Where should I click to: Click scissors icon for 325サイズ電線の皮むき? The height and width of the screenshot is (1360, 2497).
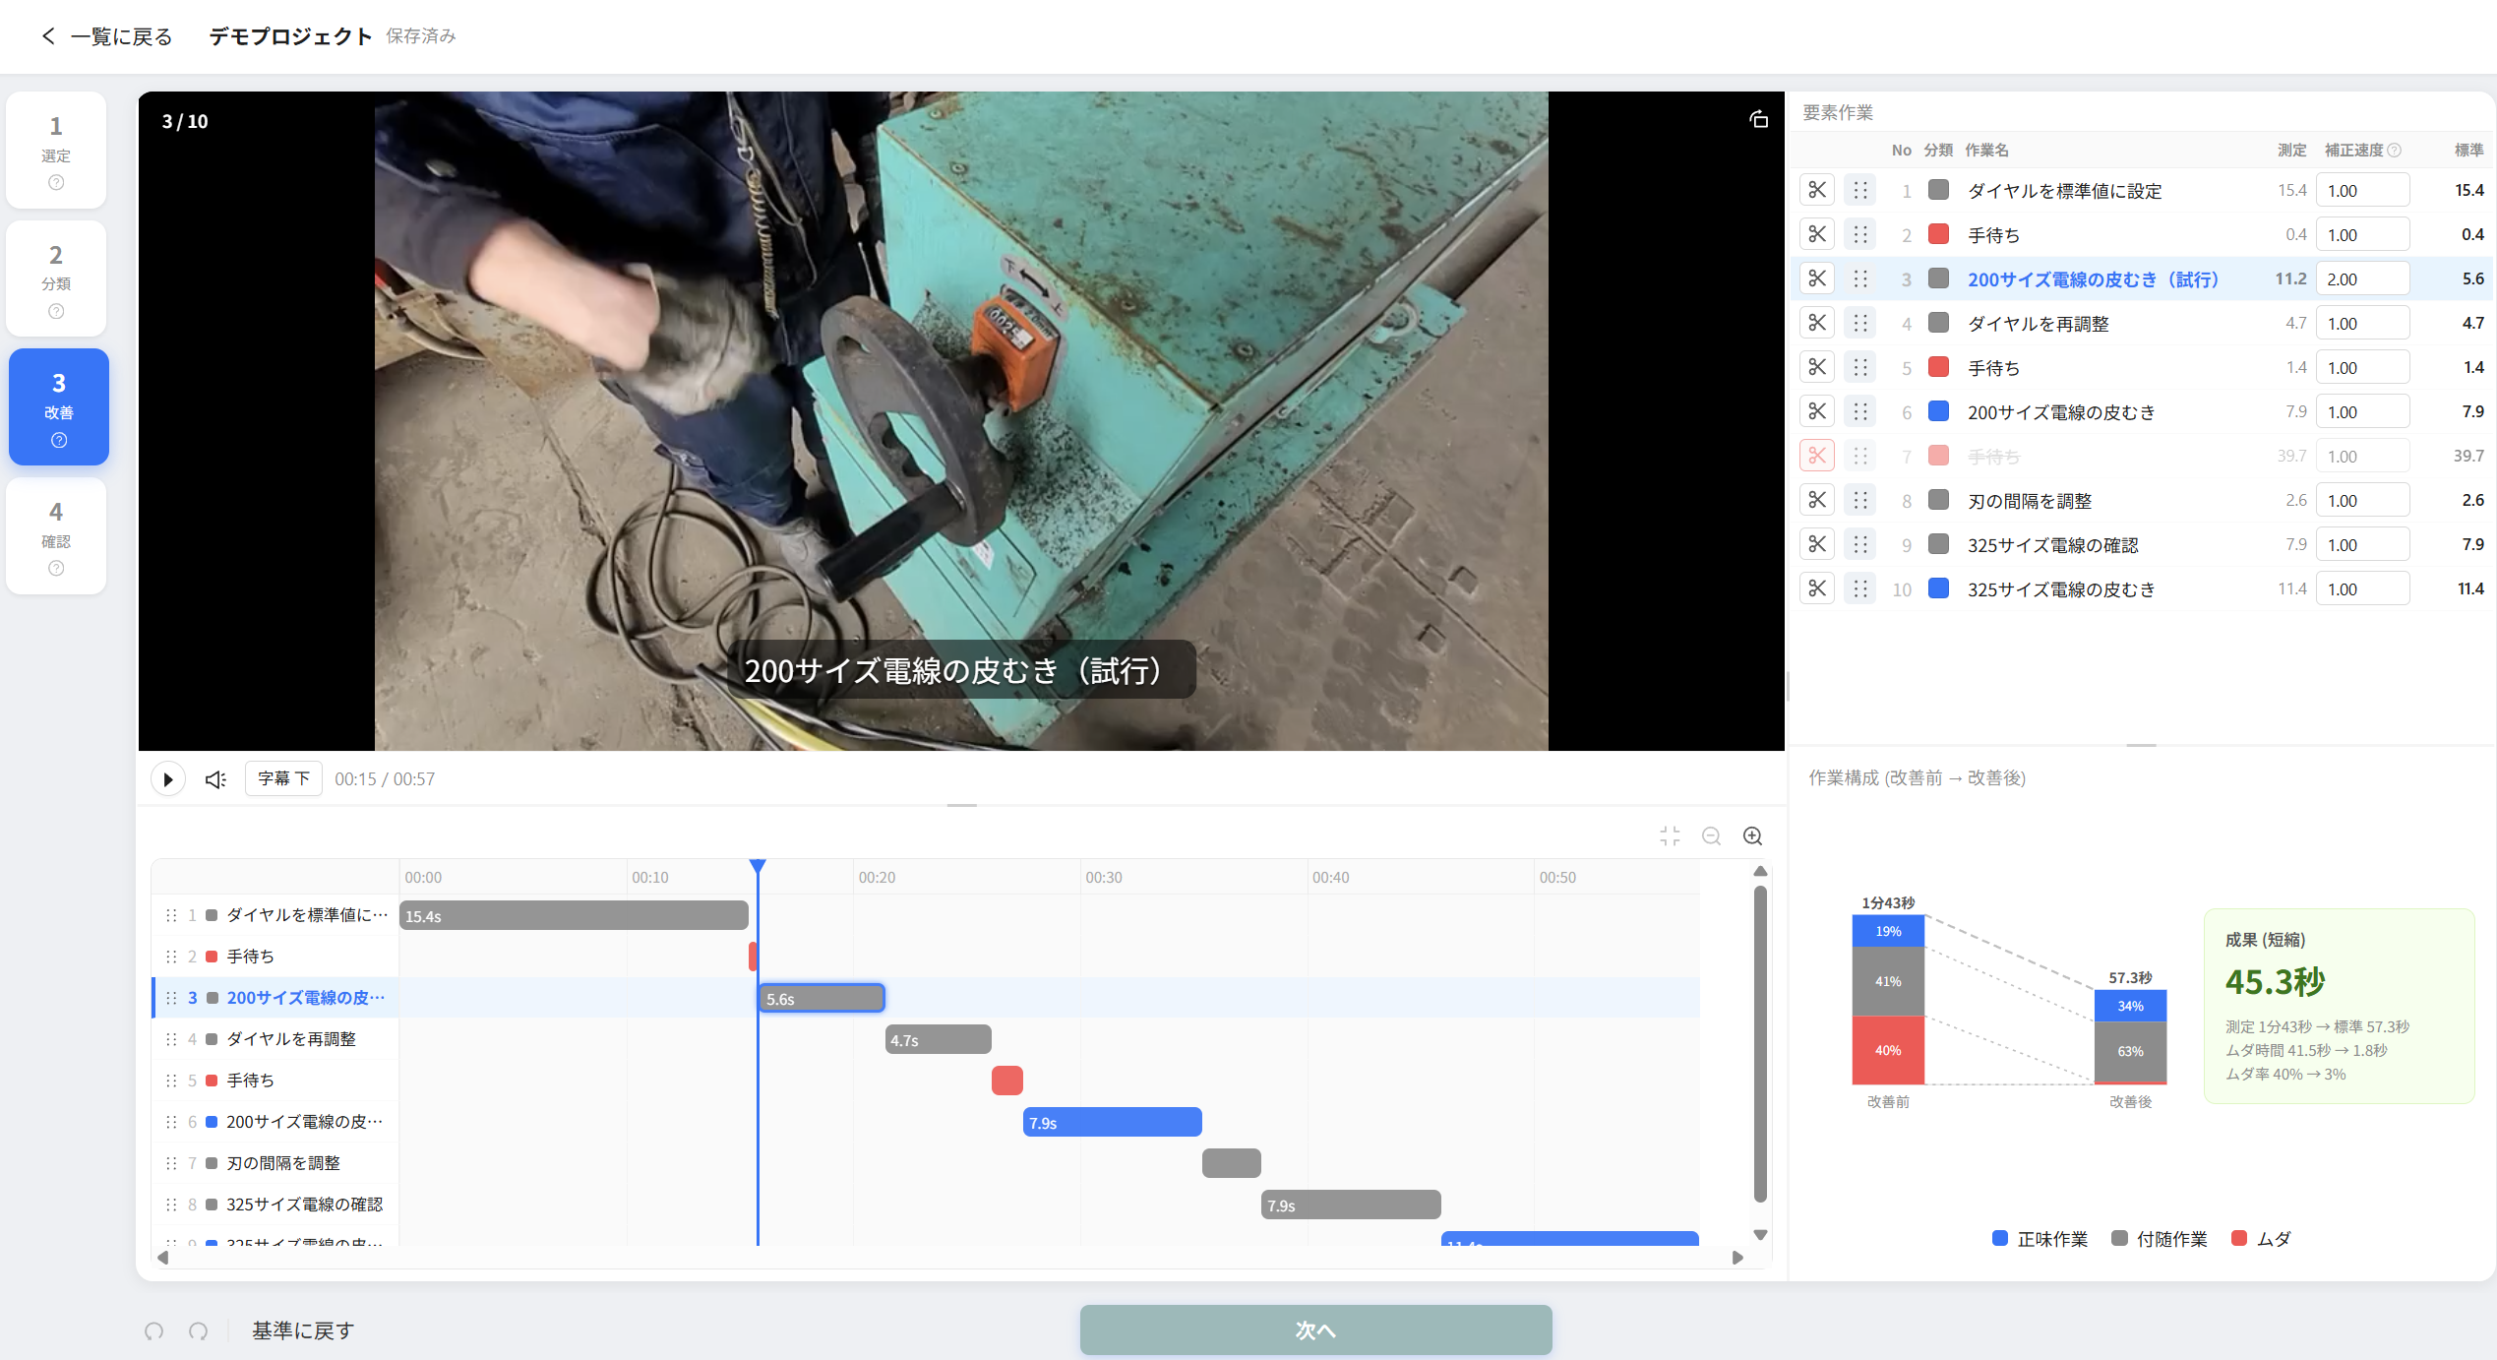pos(1817,588)
